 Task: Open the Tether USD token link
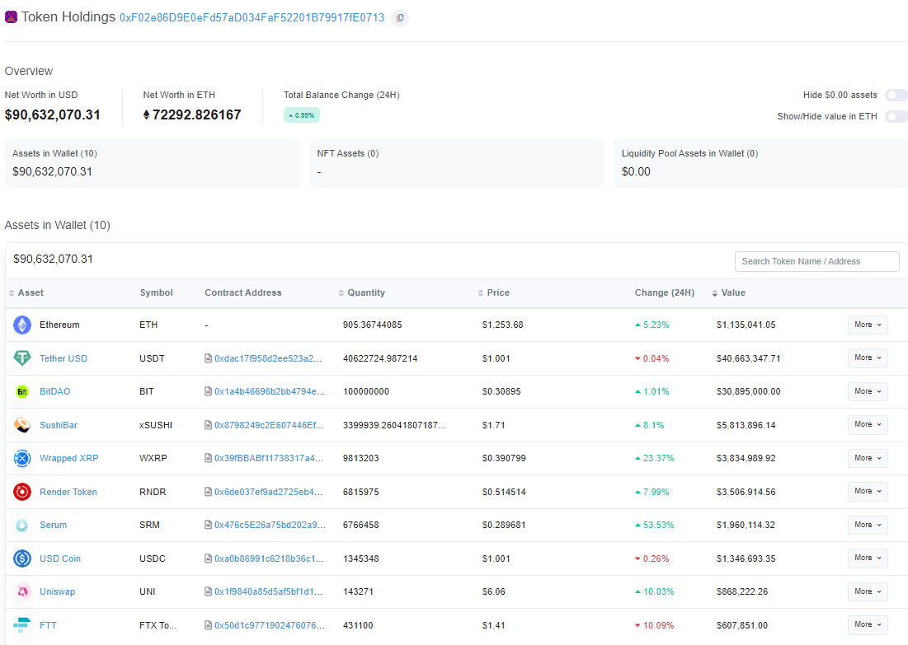[x=64, y=358]
